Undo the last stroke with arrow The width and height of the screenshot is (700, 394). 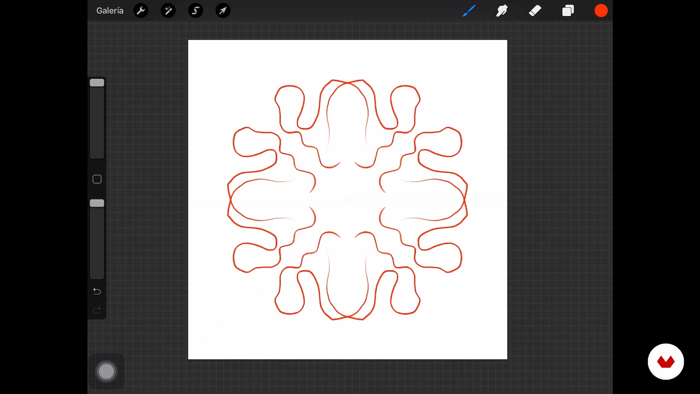(97, 291)
